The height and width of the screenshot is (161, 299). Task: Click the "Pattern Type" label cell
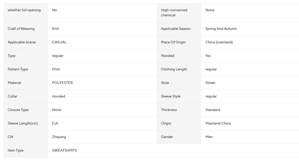click(x=18, y=69)
